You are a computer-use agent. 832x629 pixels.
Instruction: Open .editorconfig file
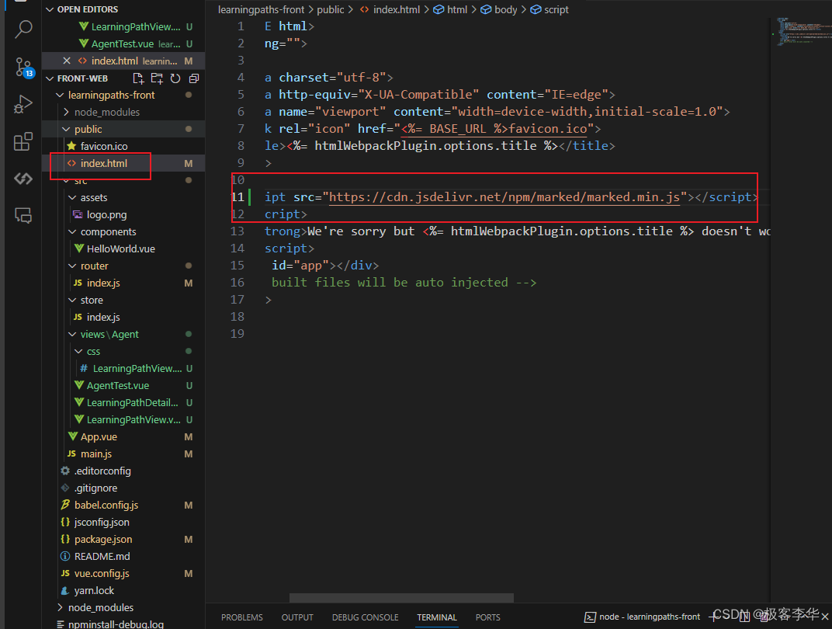[102, 471]
